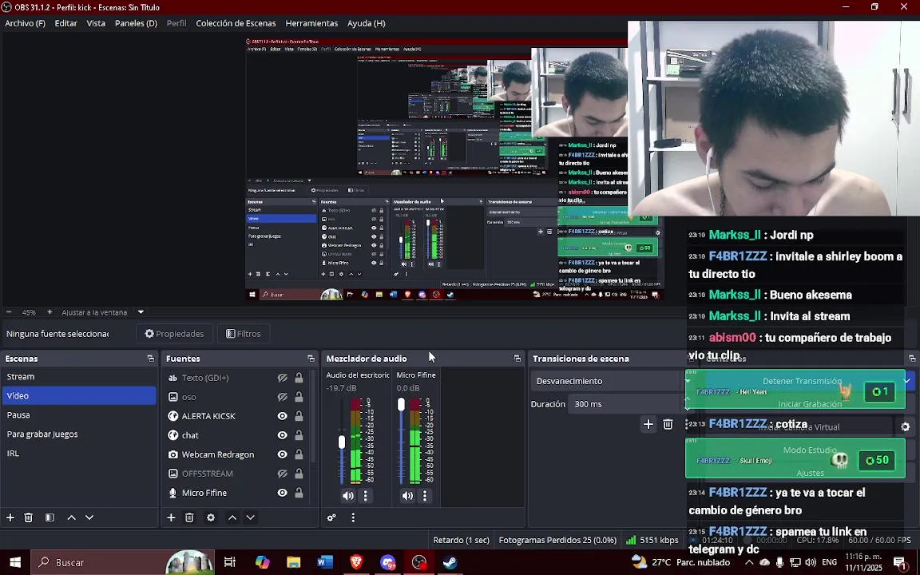Add a scene transition with plus
This screenshot has width=920, height=575.
pyautogui.click(x=648, y=424)
